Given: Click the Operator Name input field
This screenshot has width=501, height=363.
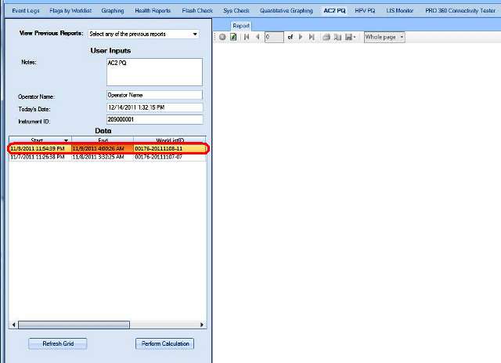Looking at the screenshot, I should (154, 95).
